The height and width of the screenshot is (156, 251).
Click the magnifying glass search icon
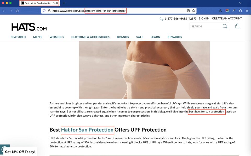point(225,26)
